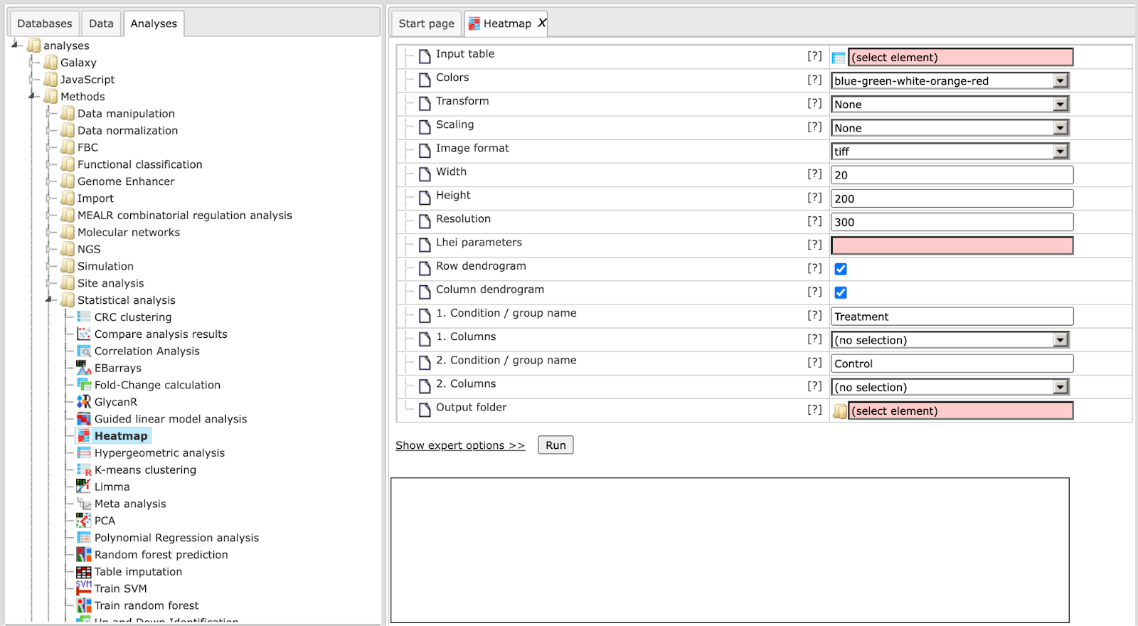Viewport: 1138px width, 626px height.
Task: Open help [?] for Lhei parameters
Action: tap(814, 245)
